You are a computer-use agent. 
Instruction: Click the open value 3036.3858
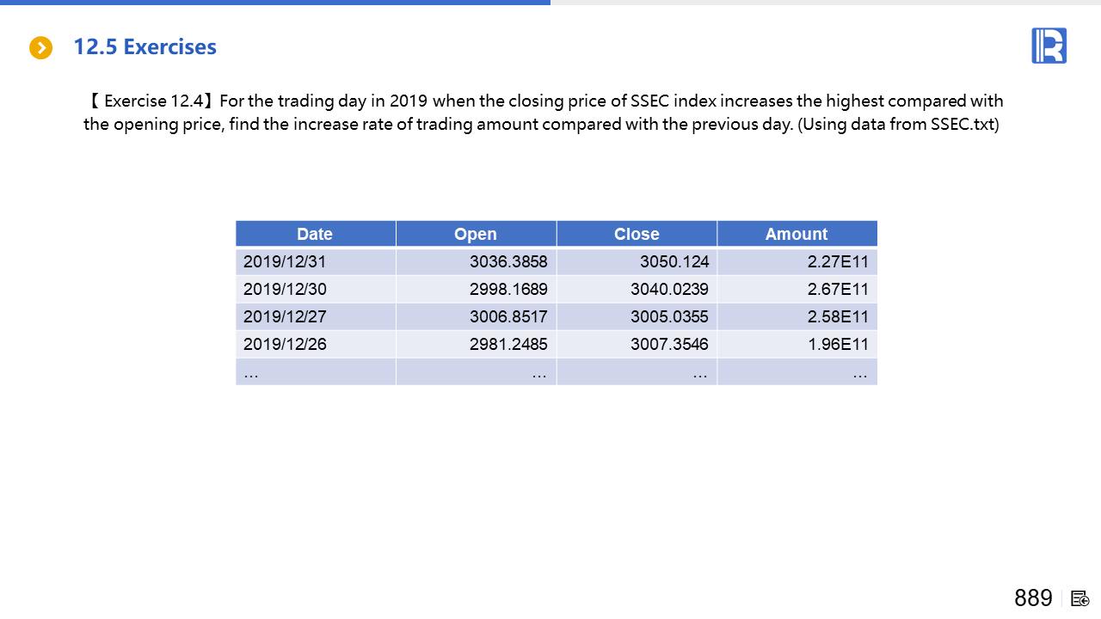(x=508, y=261)
